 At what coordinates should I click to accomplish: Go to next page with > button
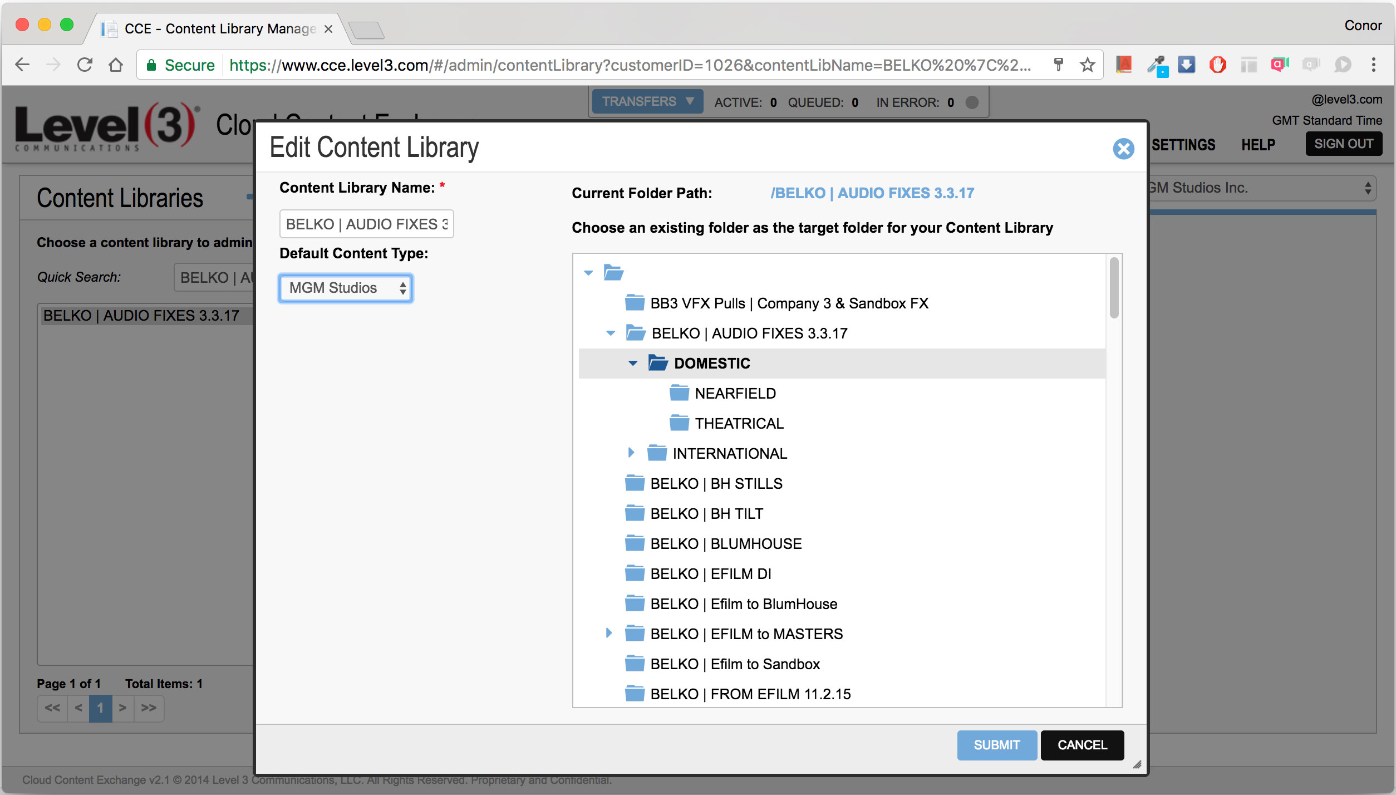pyautogui.click(x=123, y=708)
